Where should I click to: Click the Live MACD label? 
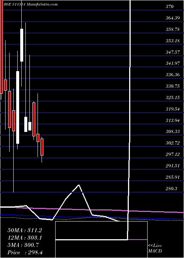[x=155, y=248]
